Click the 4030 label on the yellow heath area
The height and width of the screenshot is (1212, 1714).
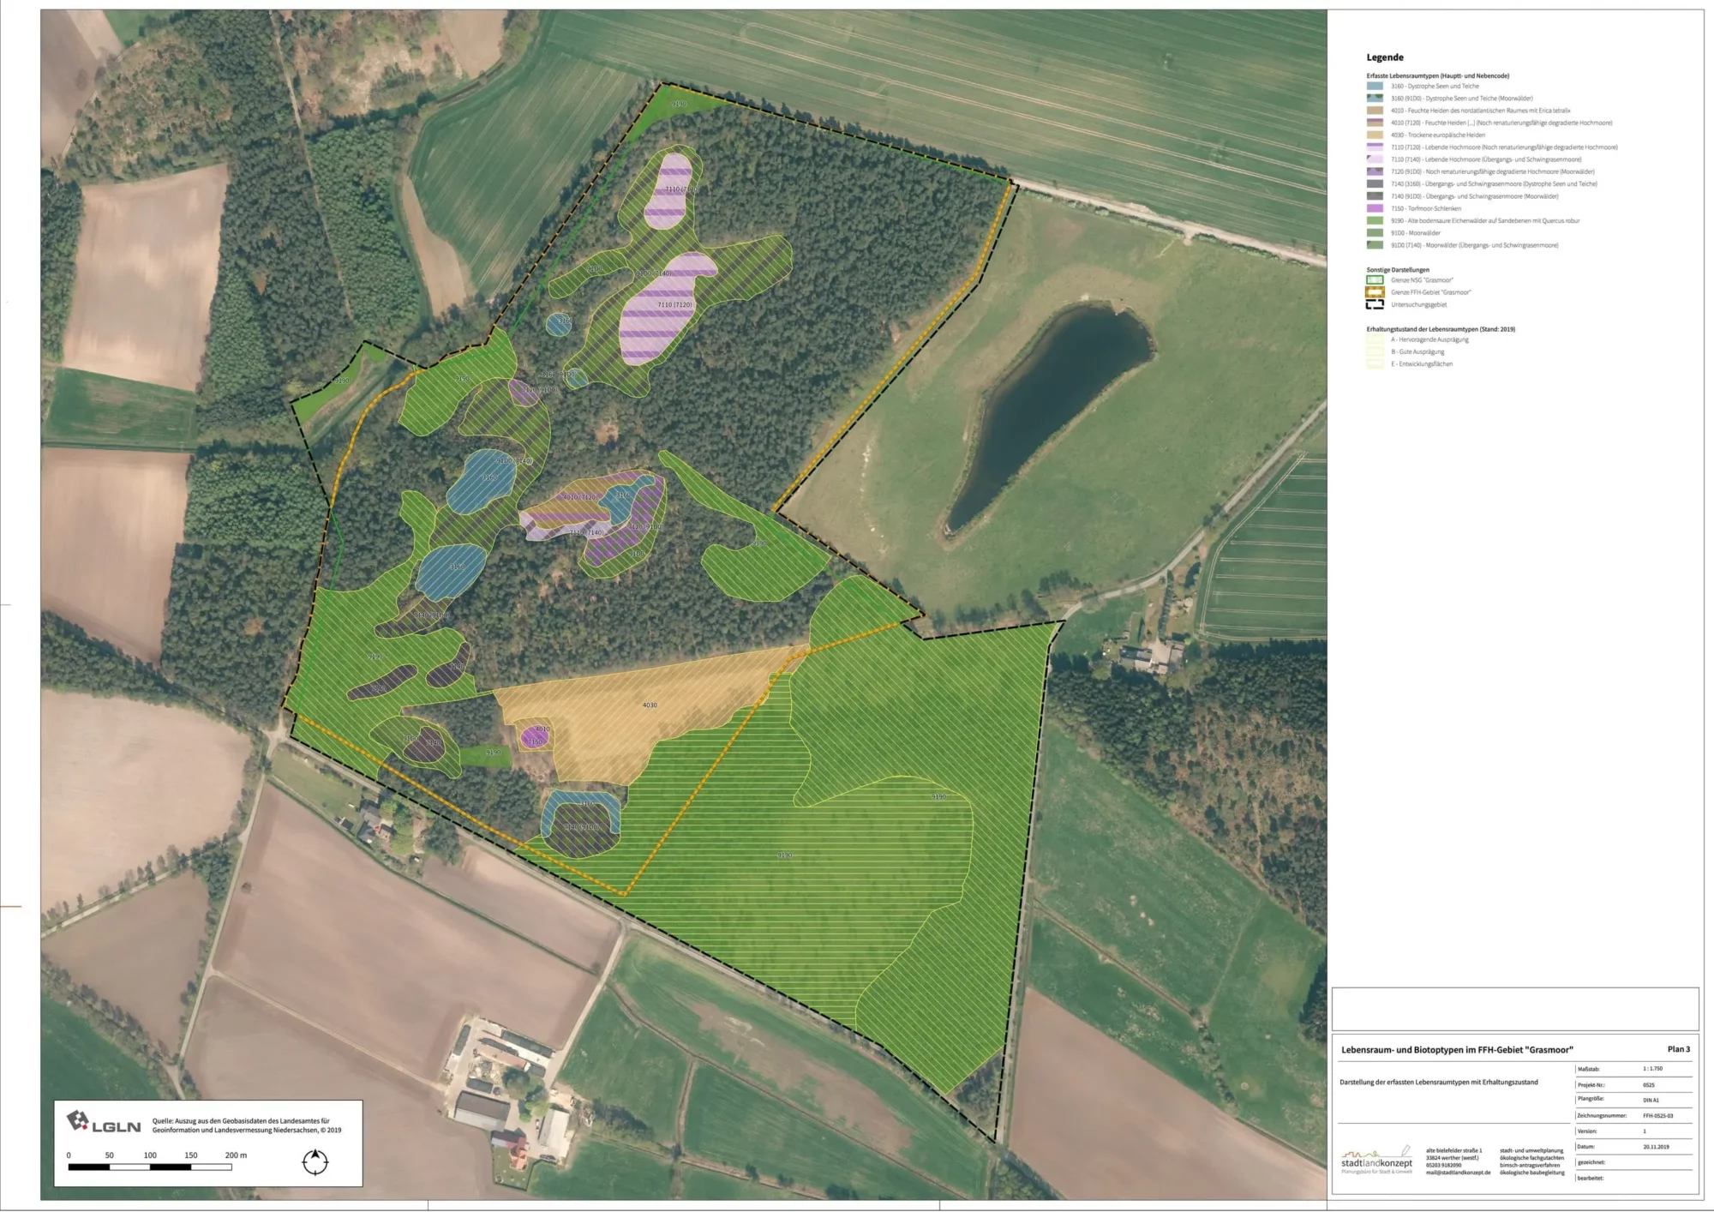click(x=650, y=705)
